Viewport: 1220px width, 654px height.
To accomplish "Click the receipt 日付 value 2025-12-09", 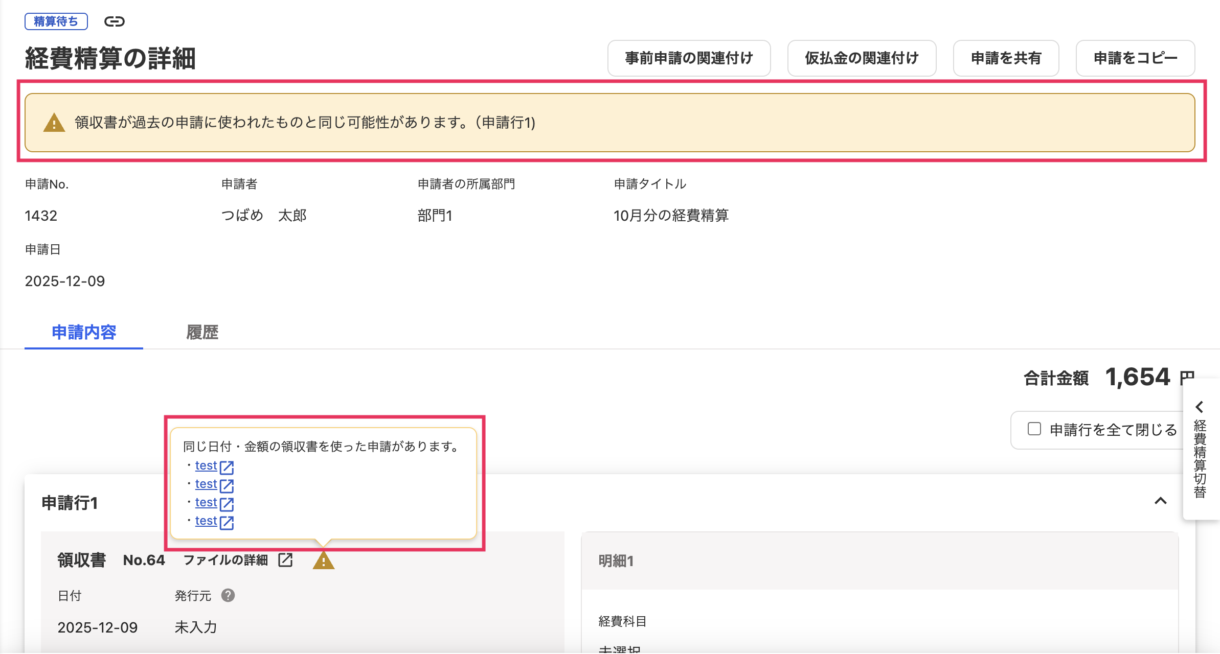I will [x=98, y=627].
